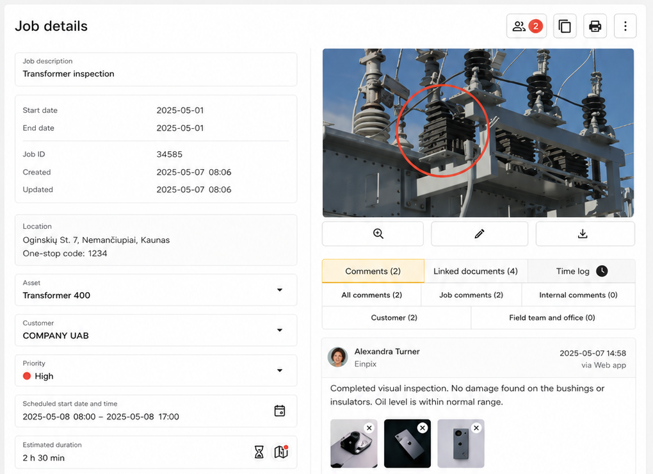Click the COMPANY UAB customer value

[x=56, y=336]
